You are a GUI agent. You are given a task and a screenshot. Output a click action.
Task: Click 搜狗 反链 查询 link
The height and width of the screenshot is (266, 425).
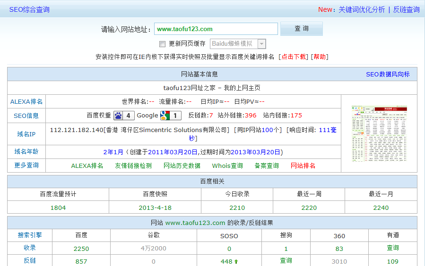pos(286,261)
